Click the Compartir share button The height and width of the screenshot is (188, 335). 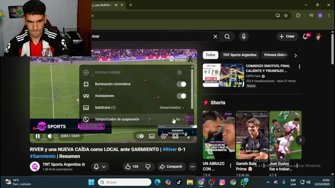point(171,167)
